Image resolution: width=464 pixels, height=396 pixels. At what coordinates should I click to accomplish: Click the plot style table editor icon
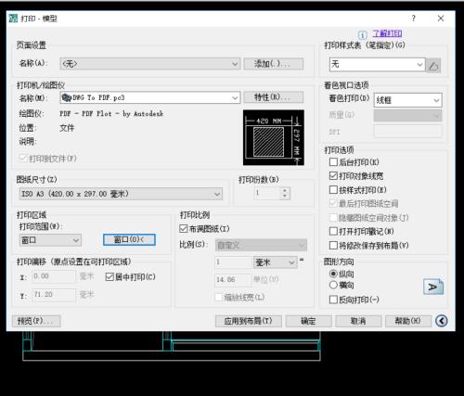(433, 66)
